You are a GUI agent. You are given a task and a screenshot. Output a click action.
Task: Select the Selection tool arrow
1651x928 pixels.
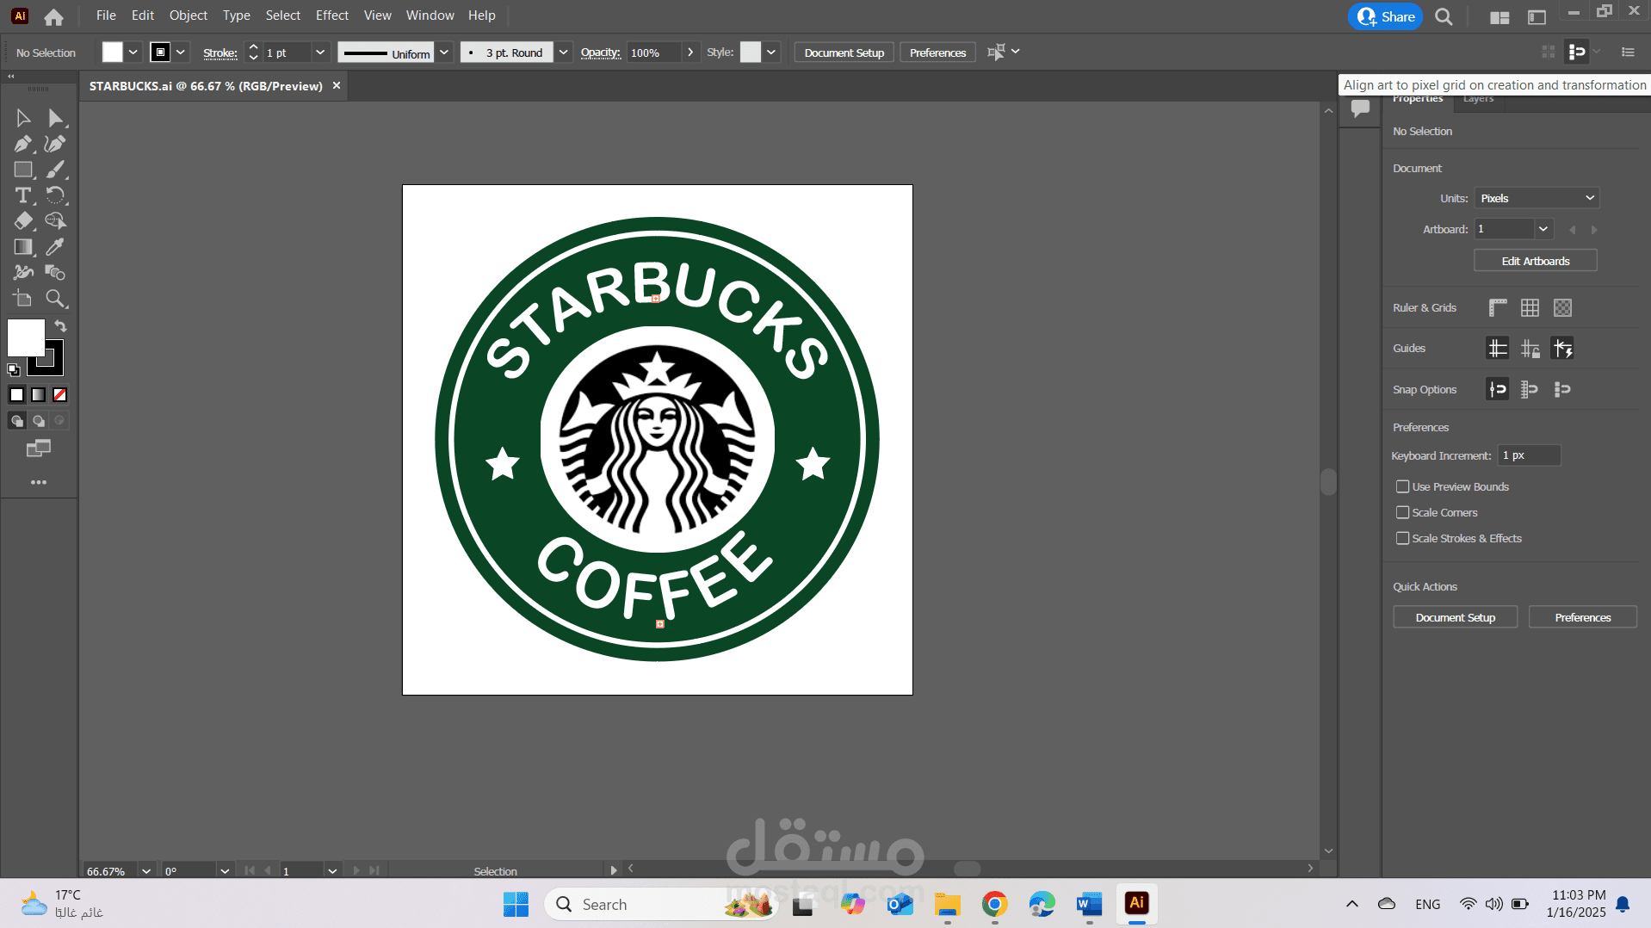[23, 118]
